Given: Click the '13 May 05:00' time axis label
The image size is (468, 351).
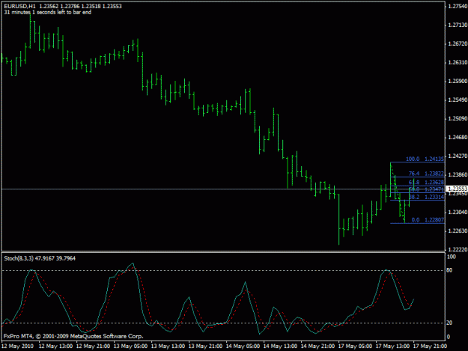Looking at the screenshot, I should tap(130, 347).
